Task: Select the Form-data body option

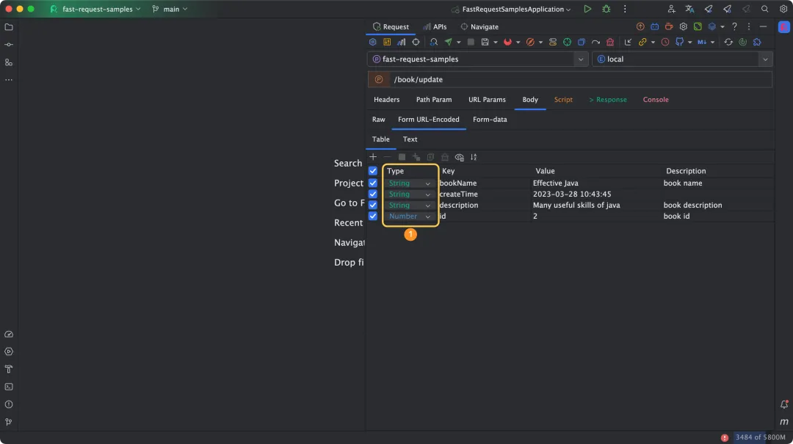Action: pyautogui.click(x=490, y=120)
